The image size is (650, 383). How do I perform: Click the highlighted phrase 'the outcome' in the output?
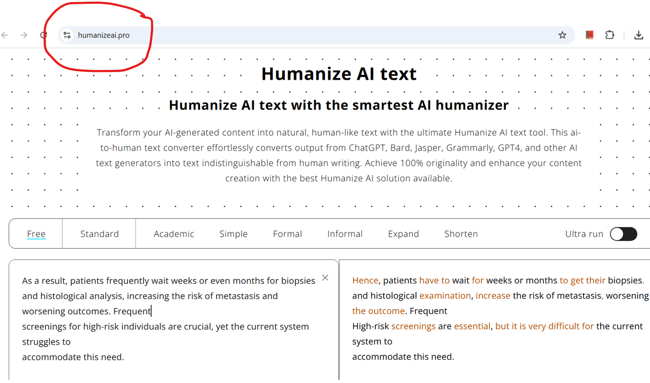coord(378,311)
